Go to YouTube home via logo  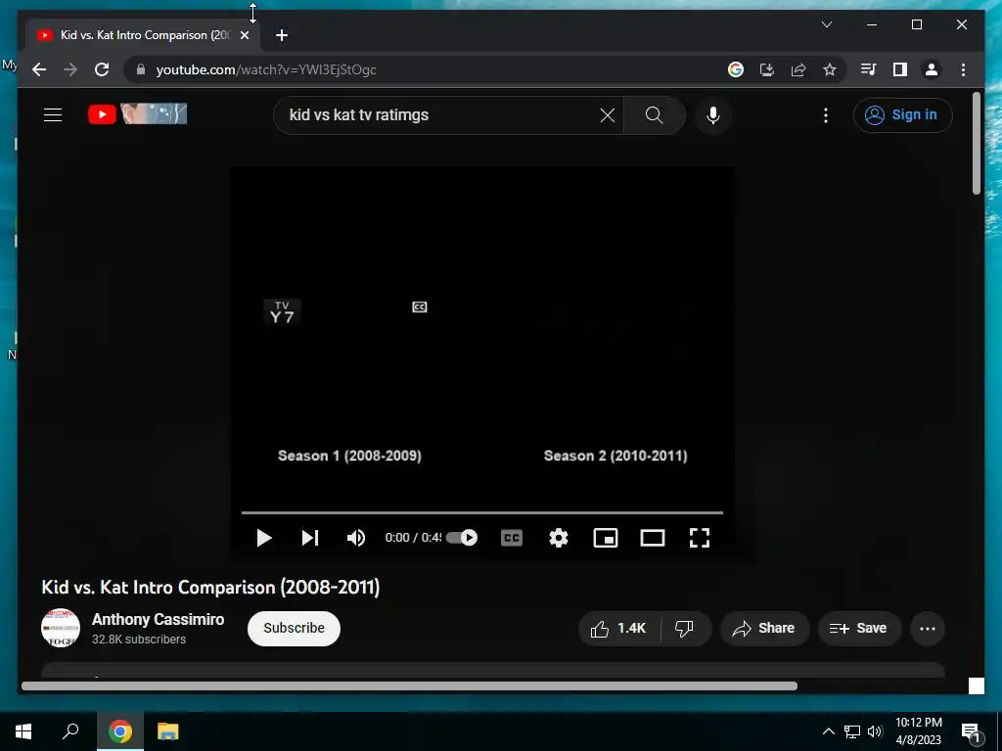pyautogui.click(x=137, y=114)
